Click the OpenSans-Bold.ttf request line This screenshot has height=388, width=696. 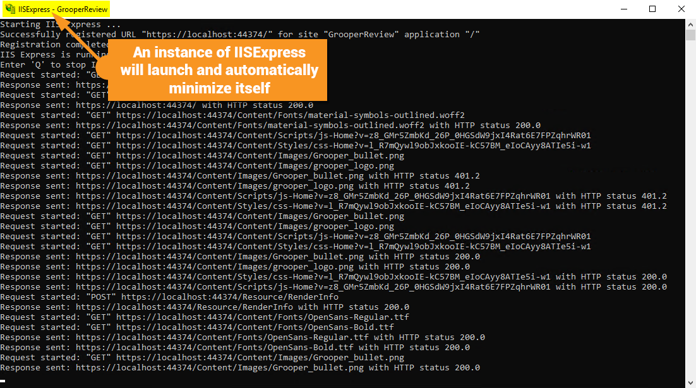(197, 327)
